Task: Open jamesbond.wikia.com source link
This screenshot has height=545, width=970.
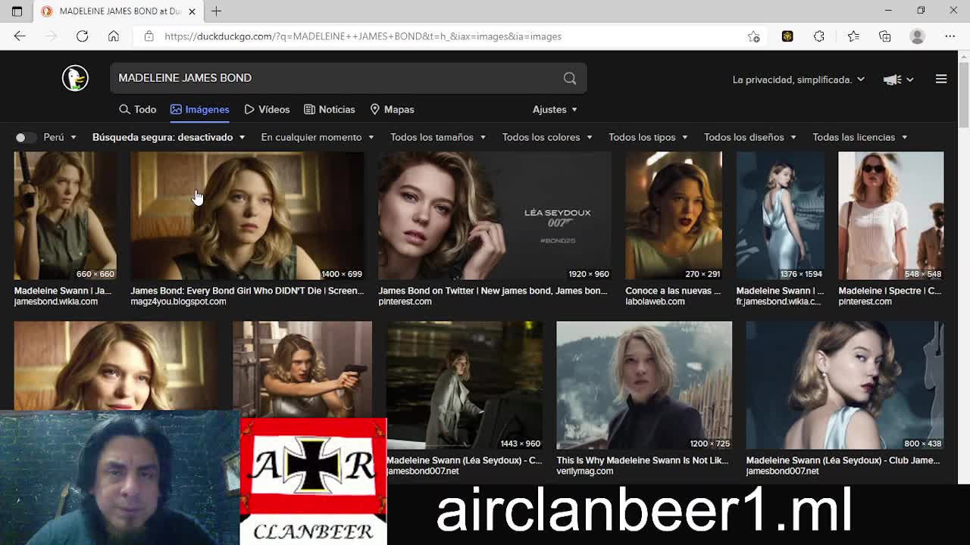Action: coord(55,301)
